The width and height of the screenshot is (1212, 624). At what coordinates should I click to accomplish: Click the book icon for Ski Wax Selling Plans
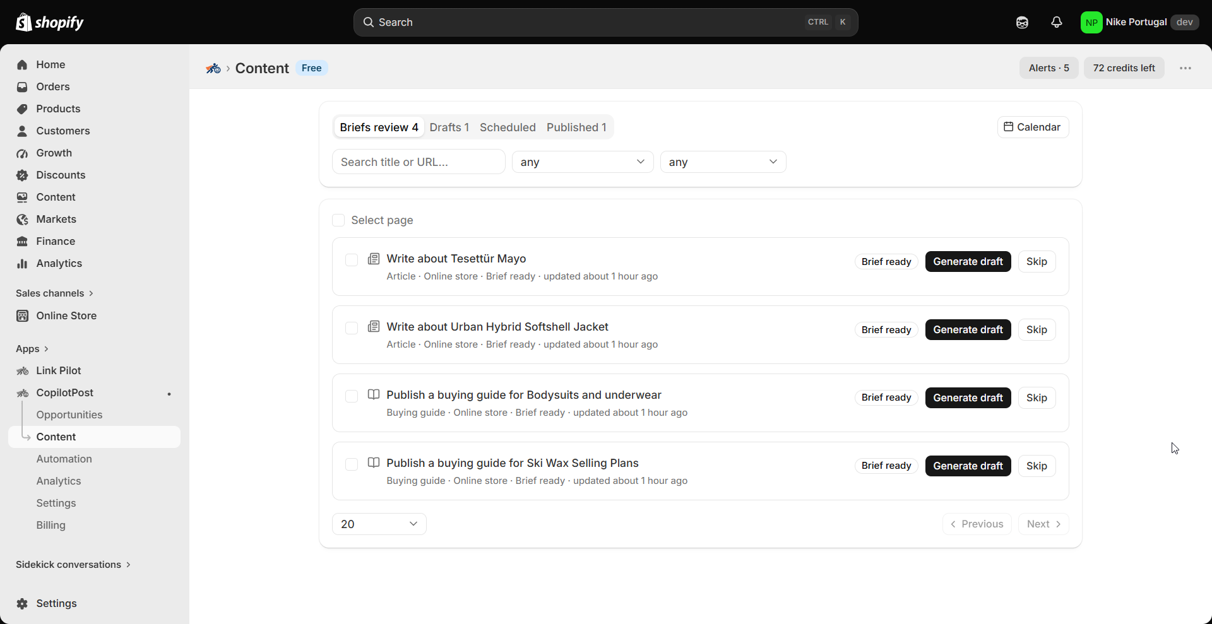click(374, 463)
